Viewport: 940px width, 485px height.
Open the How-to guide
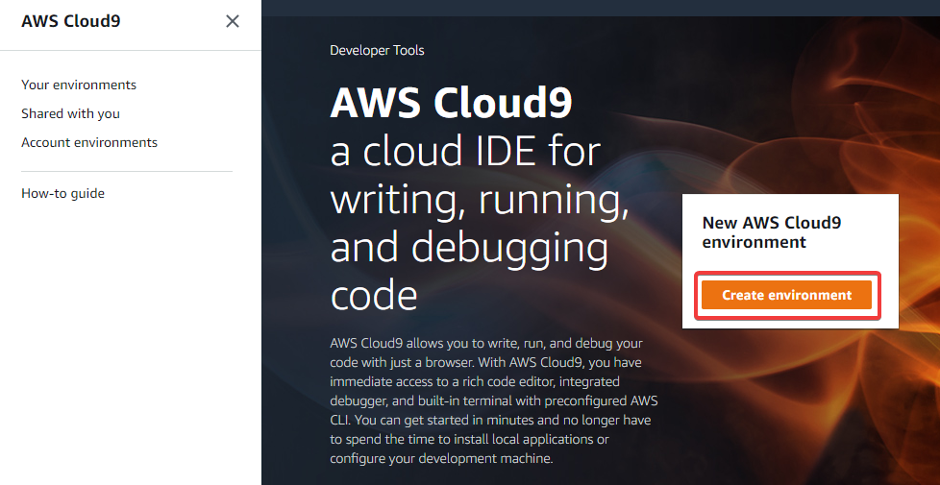62,193
